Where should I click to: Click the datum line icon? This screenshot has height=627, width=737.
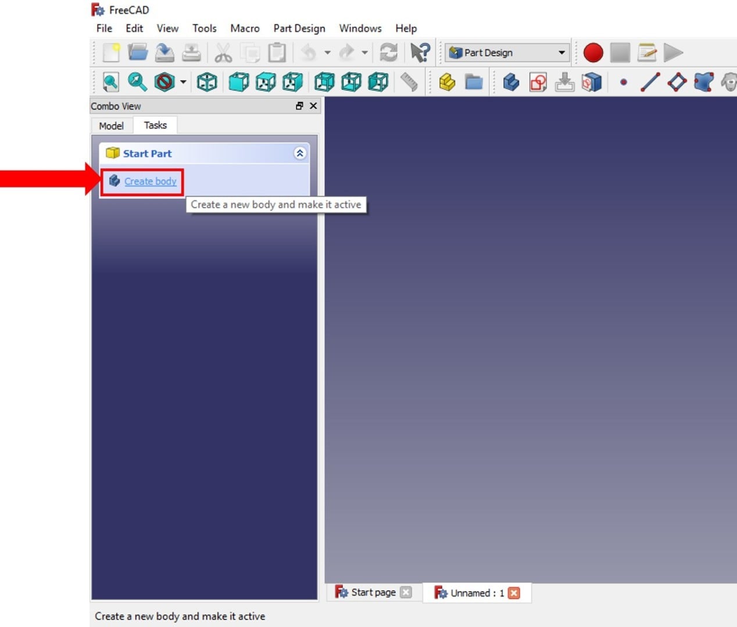(650, 82)
